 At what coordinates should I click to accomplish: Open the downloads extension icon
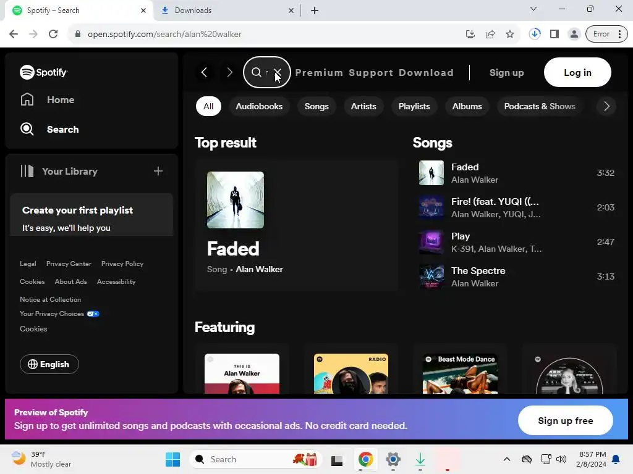(535, 34)
